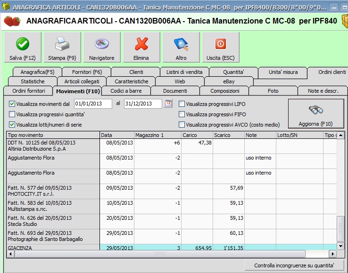This screenshot has width=348, height=273.
Task: Click the end date field 31/12/2013
Action: (143, 104)
